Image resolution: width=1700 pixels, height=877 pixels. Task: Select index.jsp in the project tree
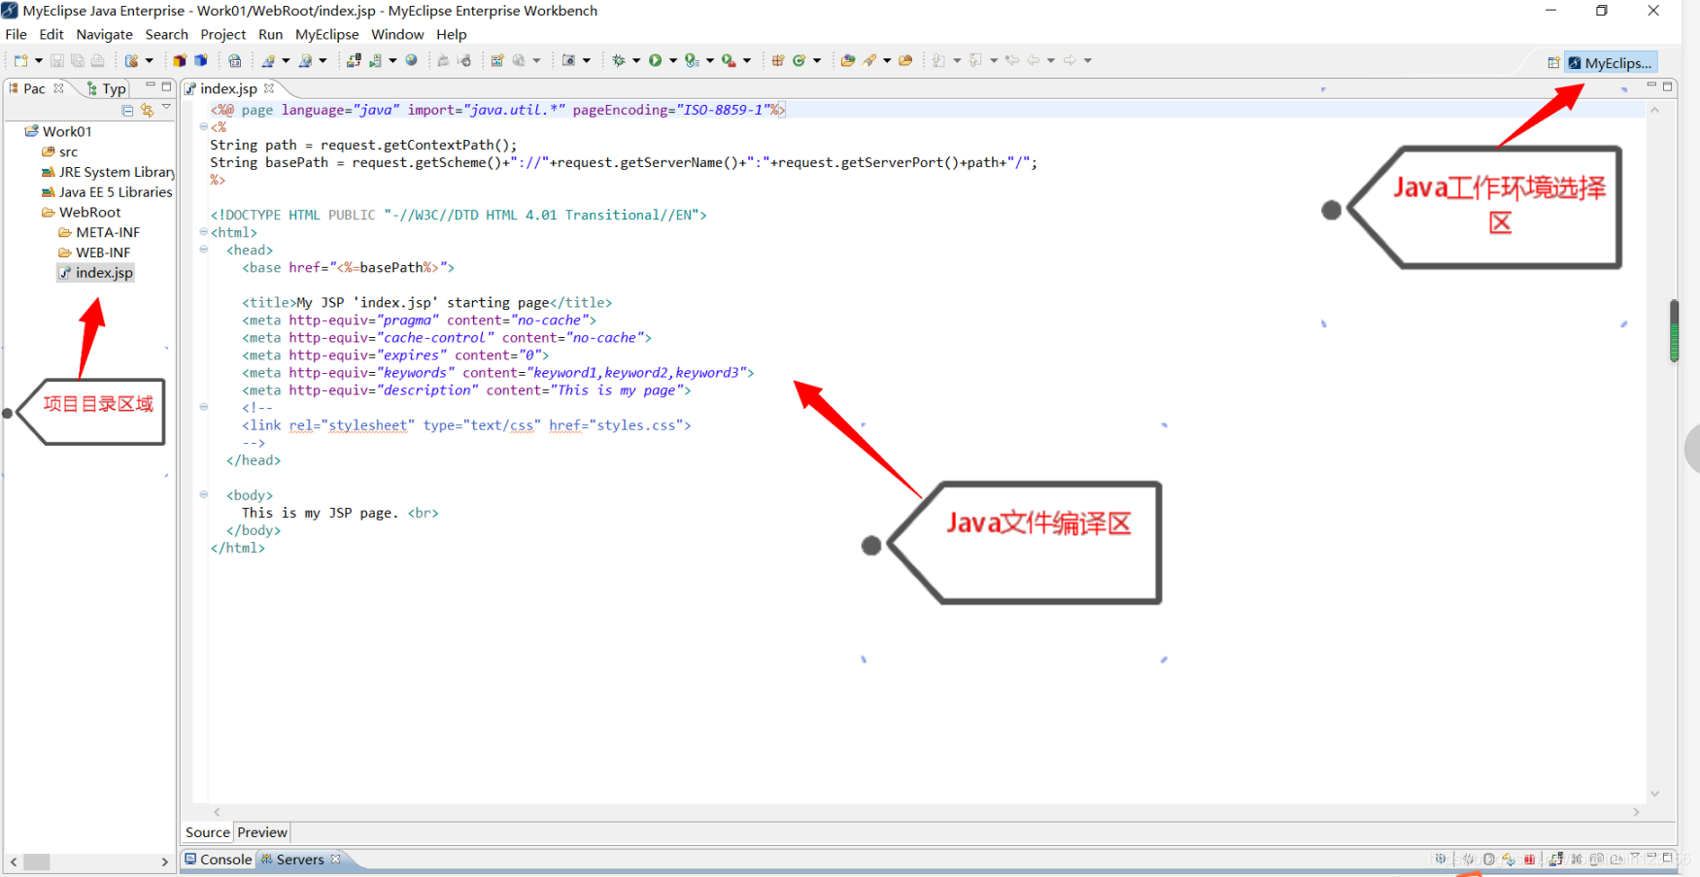[95, 273]
